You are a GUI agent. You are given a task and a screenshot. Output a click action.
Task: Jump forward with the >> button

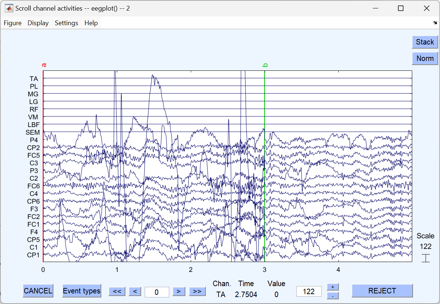(197, 291)
